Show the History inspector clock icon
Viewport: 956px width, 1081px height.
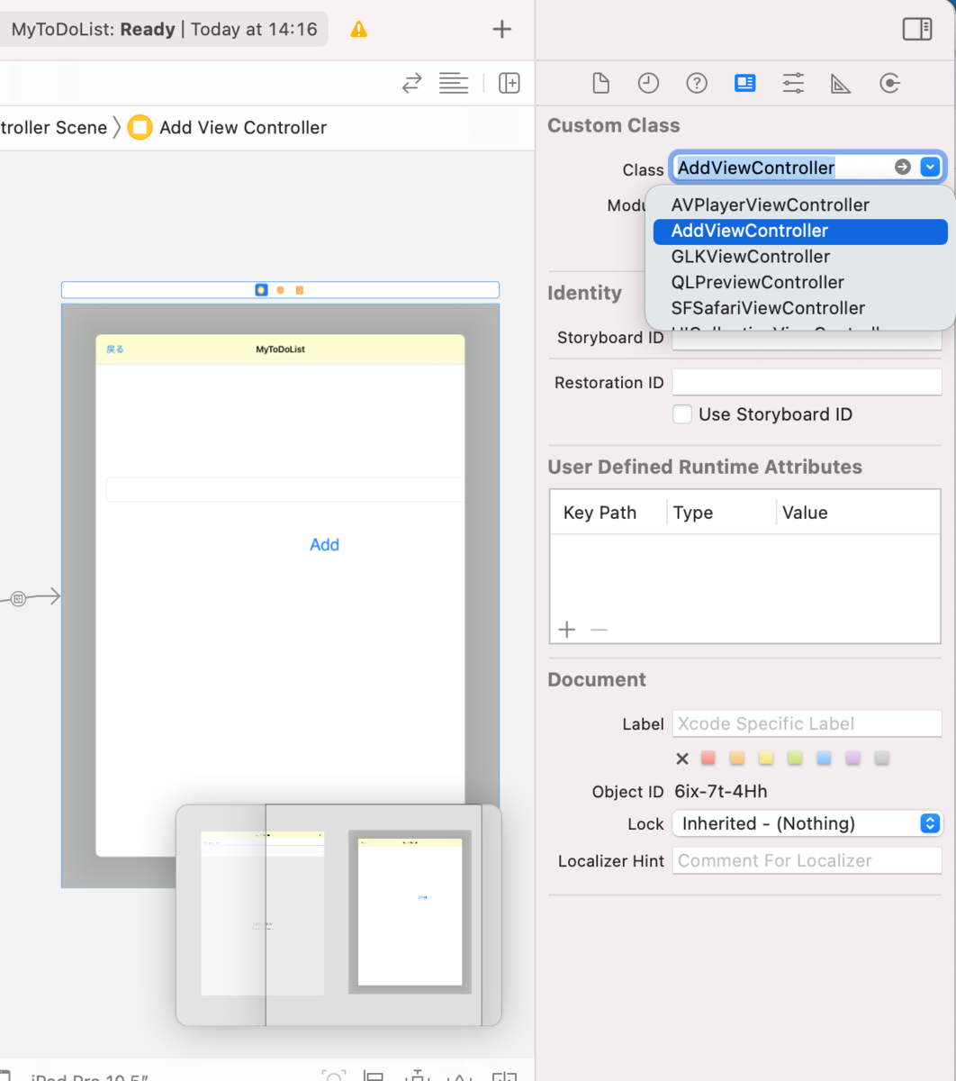pyautogui.click(x=648, y=84)
